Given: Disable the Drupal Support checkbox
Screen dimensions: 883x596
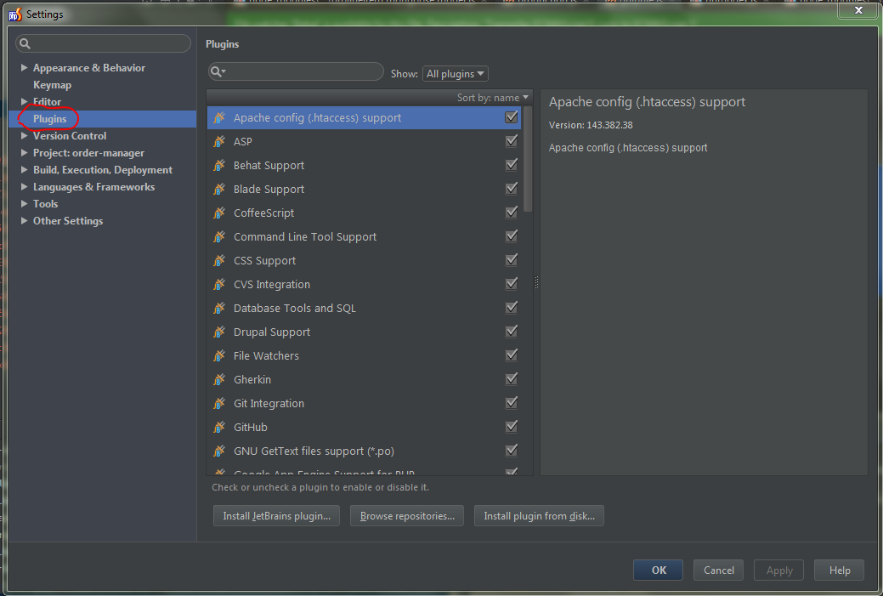Looking at the screenshot, I should (x=512, y=332).
